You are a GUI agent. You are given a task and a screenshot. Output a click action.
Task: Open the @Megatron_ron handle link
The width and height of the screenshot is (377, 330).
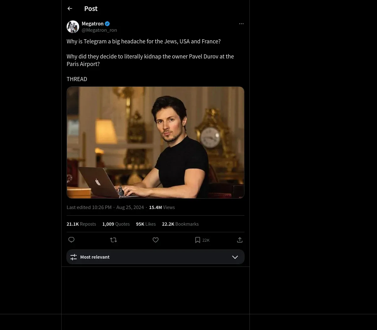99,30
